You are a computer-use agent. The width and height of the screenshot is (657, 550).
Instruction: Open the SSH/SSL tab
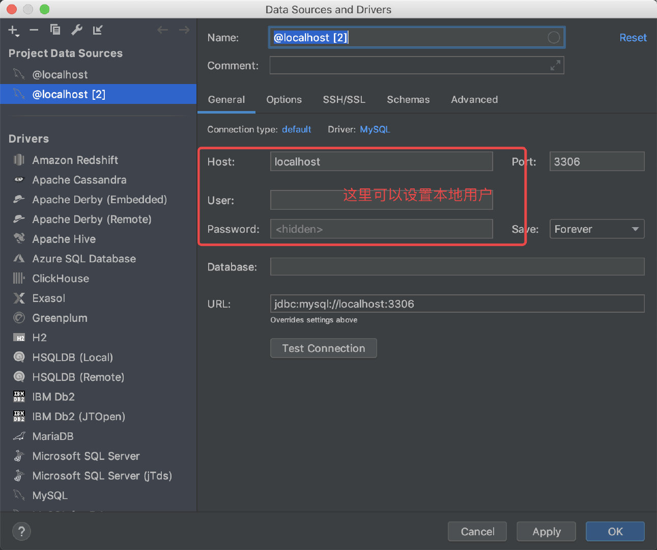coord(344,100)
